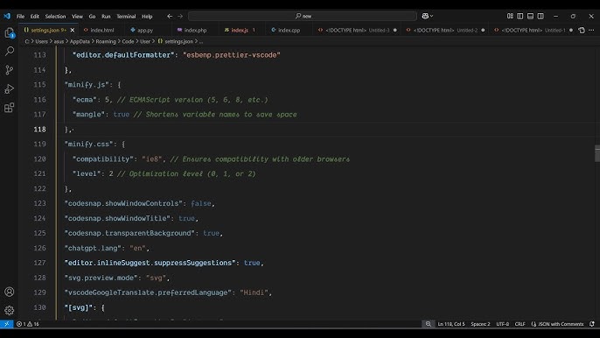Open the Search view in activity bar
This screenshot has height=338, width=600.
(x=9, y=51)
